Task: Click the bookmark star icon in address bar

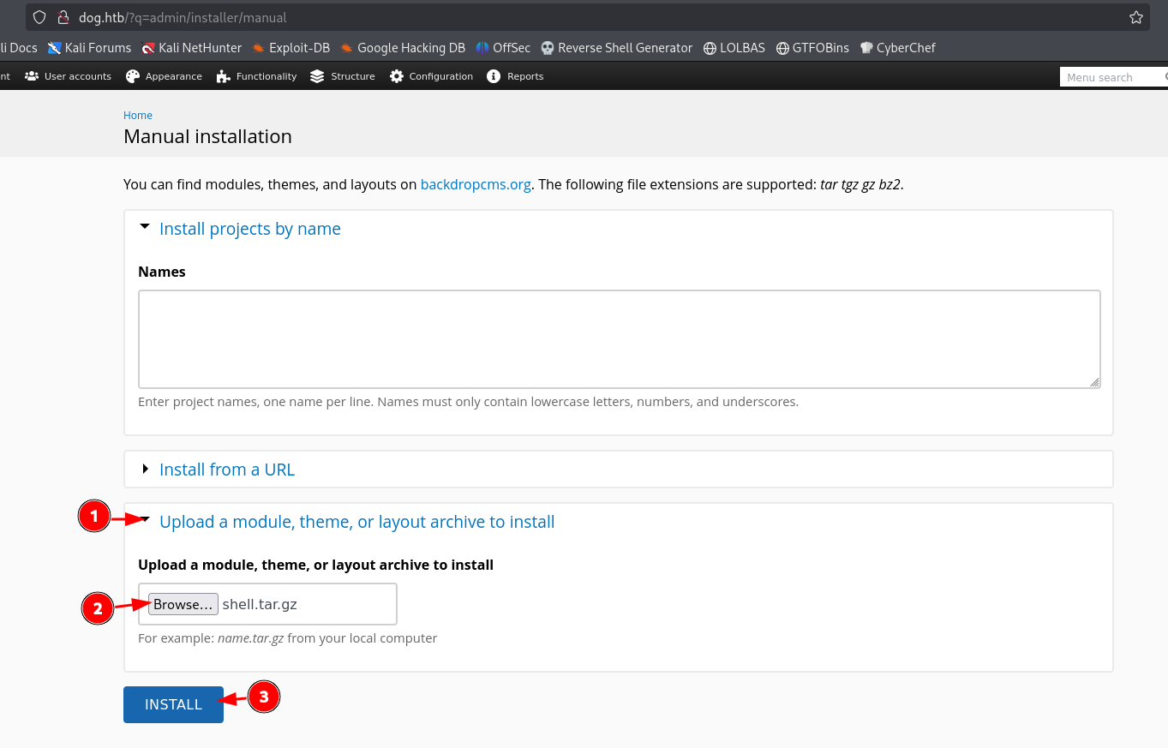Action: (1135, 17)
